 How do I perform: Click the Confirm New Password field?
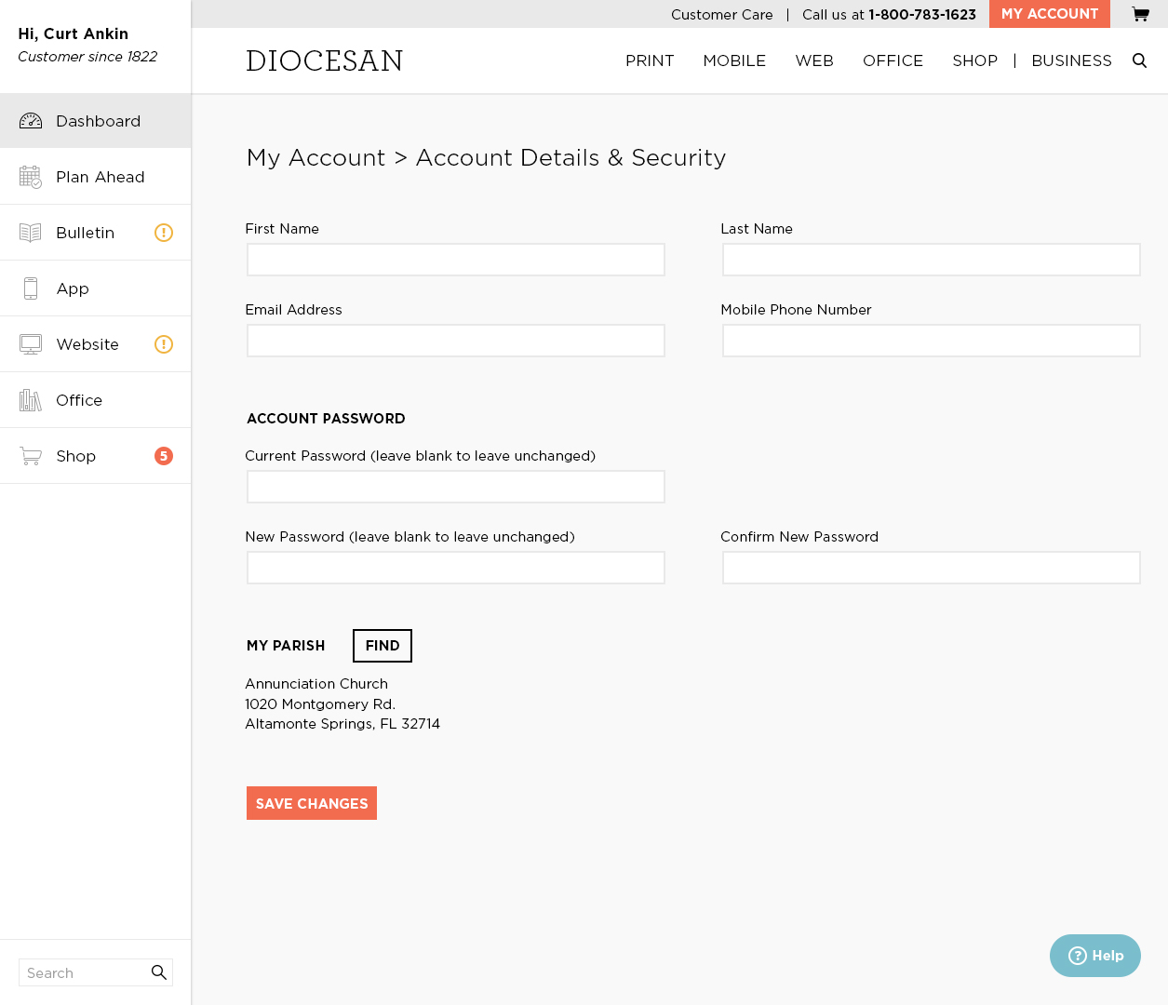pos(931,568)
